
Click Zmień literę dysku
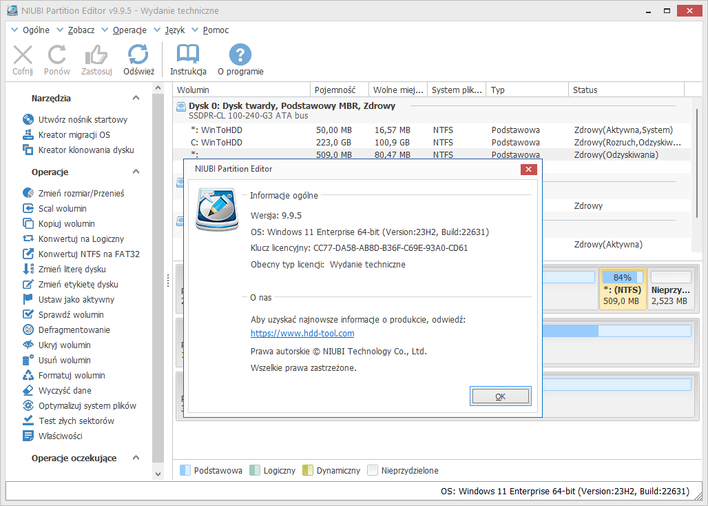(x=64, y=270)
